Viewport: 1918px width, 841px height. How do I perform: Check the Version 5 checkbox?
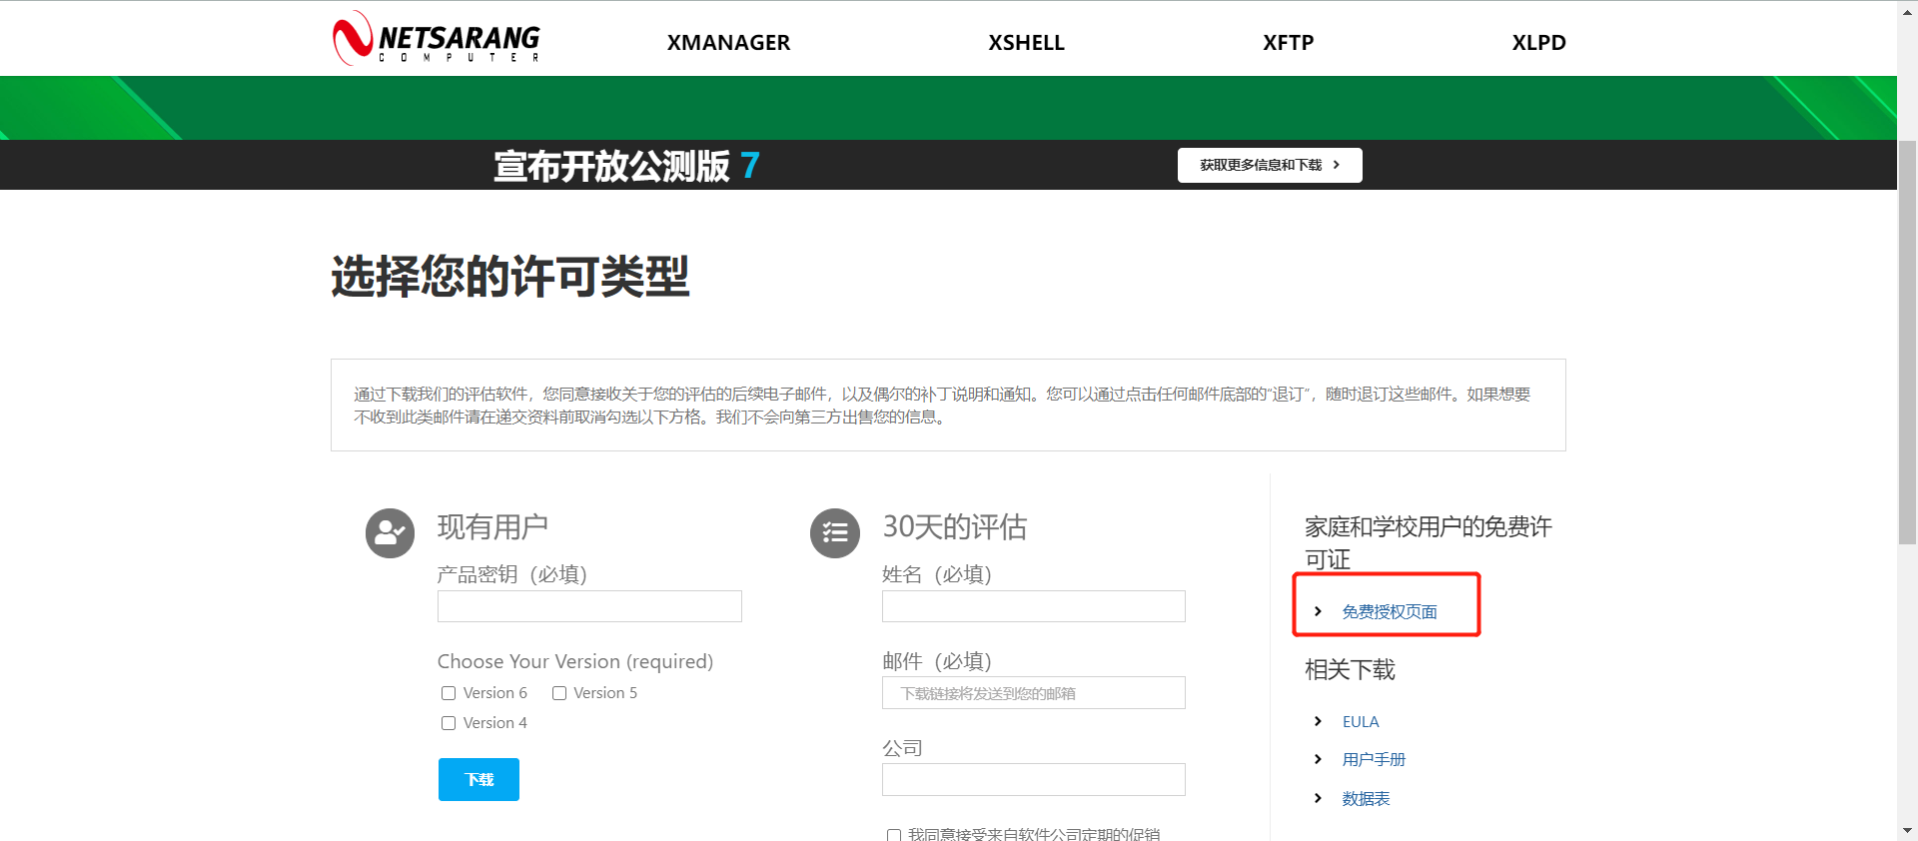pyautogui.click(x=559, y=693)
